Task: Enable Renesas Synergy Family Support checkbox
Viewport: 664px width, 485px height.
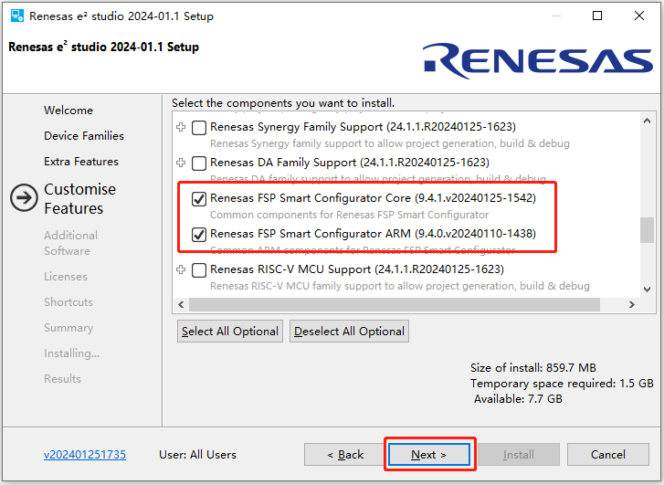Action: 199,128
